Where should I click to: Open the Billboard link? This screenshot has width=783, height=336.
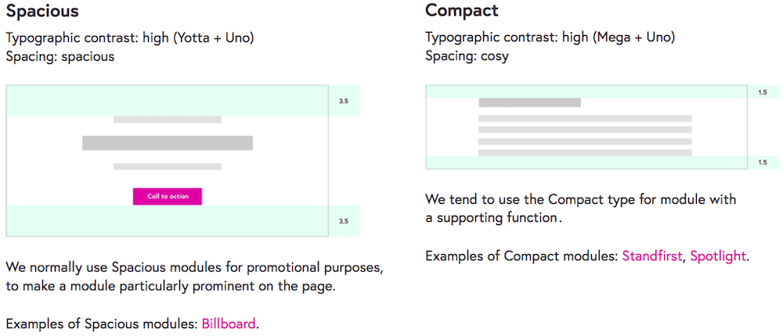click(x=229, y=323)
